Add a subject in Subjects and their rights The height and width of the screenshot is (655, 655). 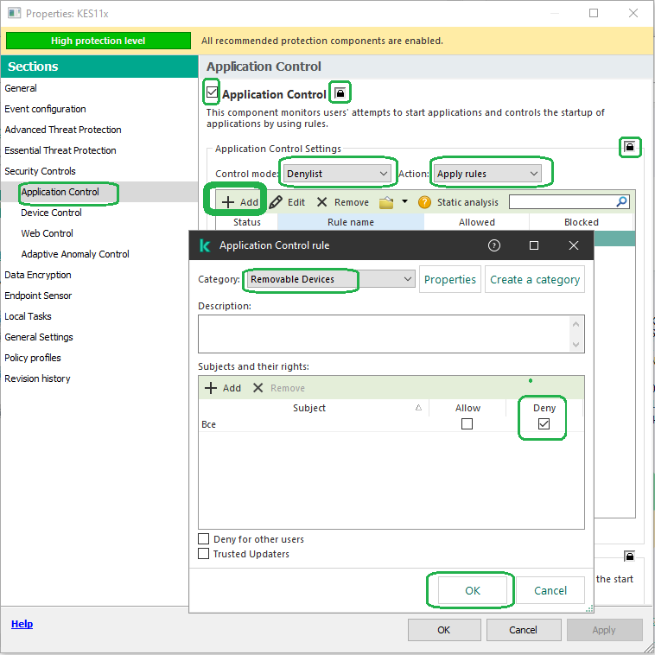click(x=223, y=388)
